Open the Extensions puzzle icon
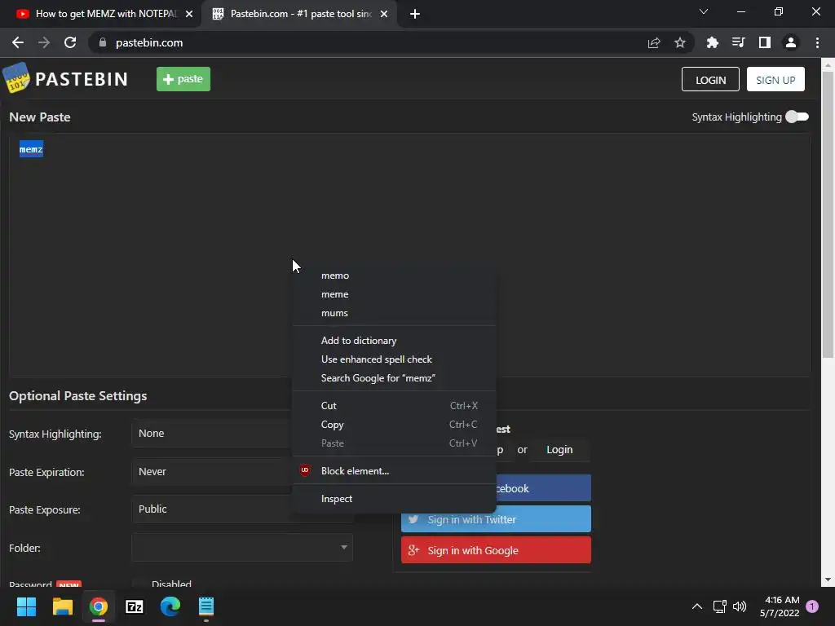835x626 pixels. (712, 42)
